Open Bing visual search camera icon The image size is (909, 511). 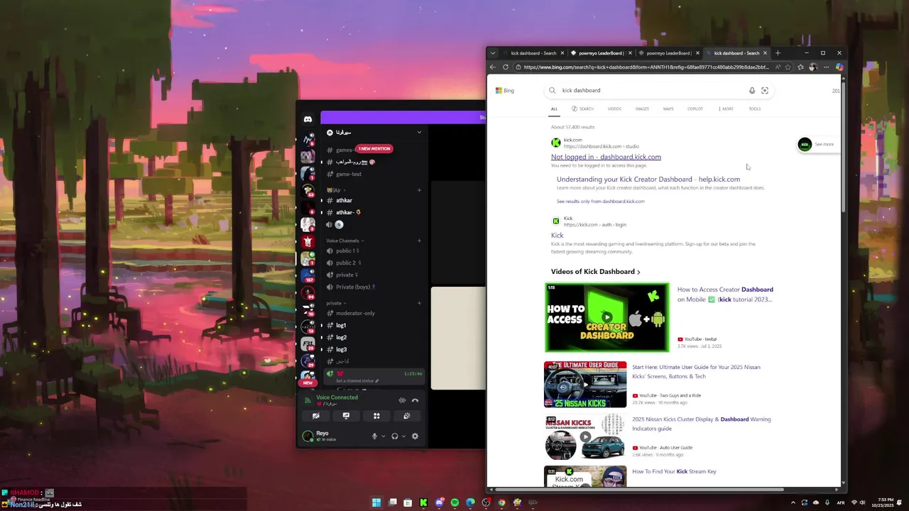pos(765,90)
